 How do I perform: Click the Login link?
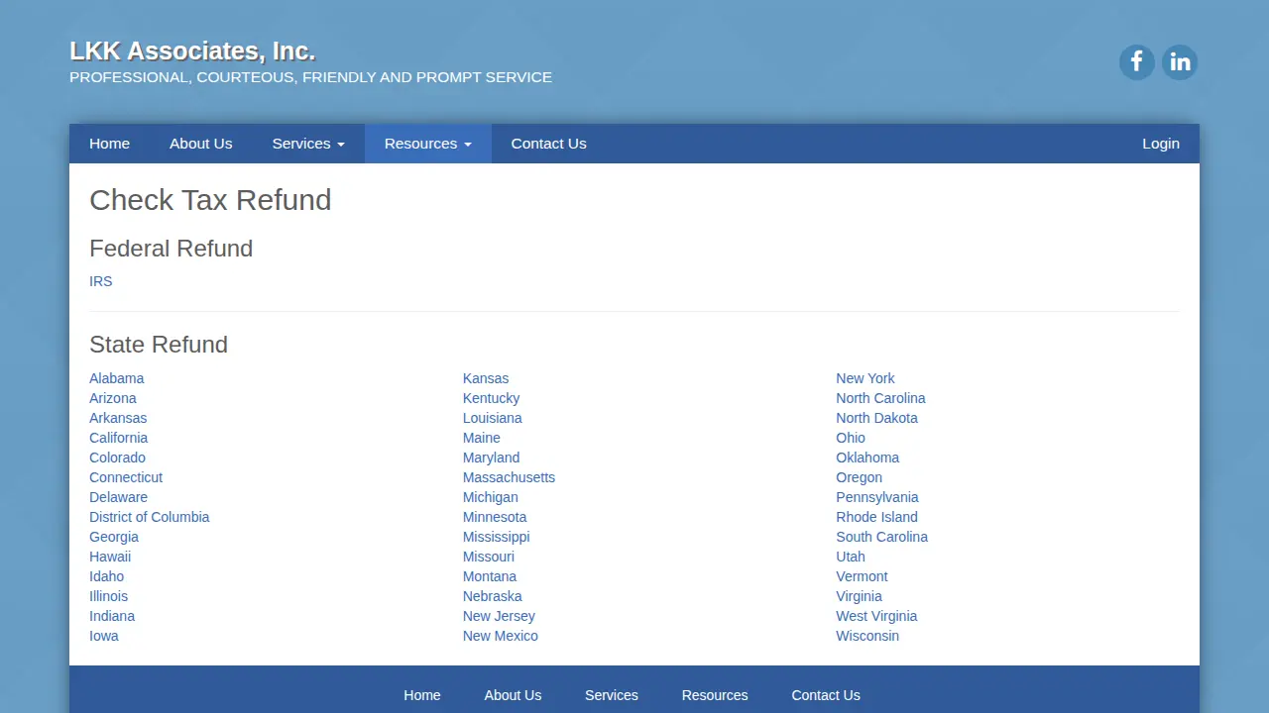(1161, 144)
